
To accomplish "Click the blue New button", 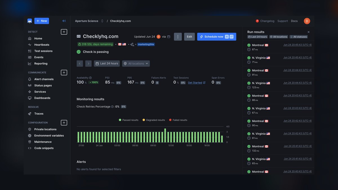I will click(42, 21).
